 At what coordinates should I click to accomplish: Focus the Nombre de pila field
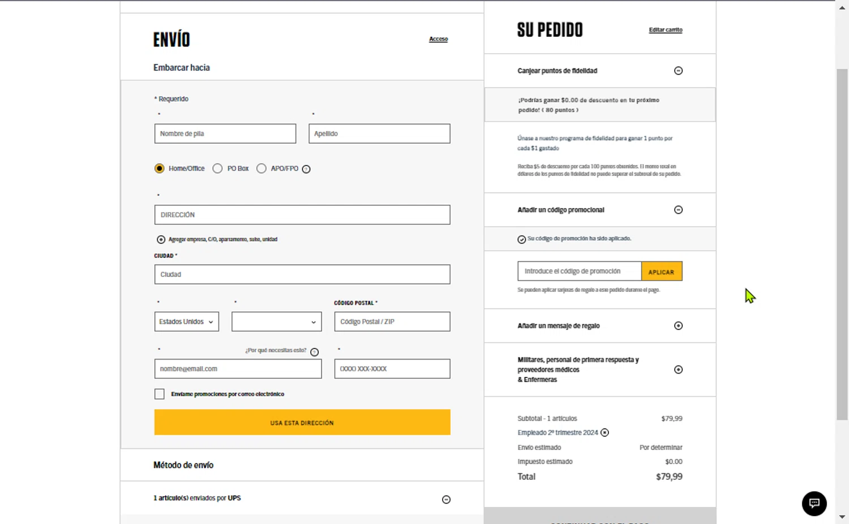[x=225, y=134]
